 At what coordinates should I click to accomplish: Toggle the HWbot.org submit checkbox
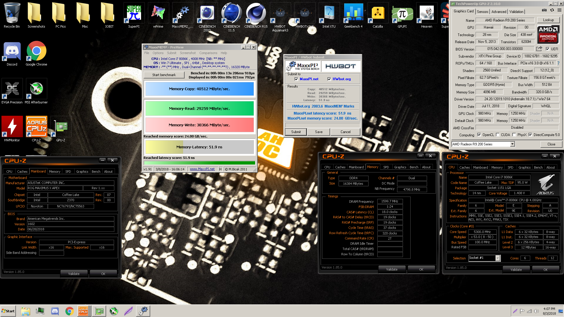coord(329,79)
